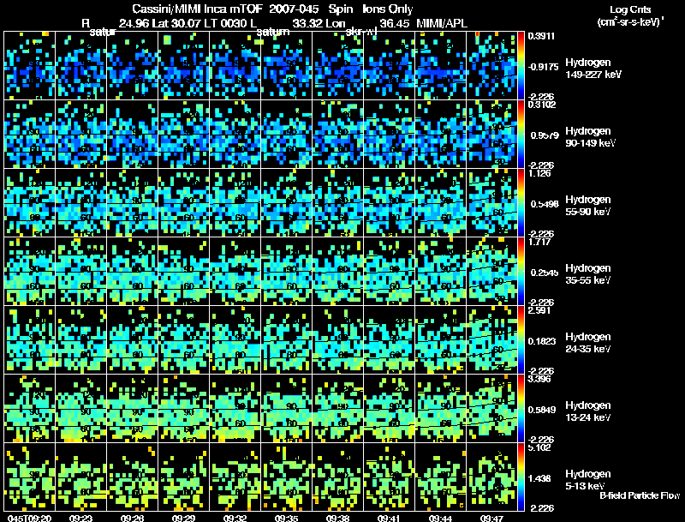Click the 09:35 time label
This screenshot has width=685, height=522.
coord(286,518)
